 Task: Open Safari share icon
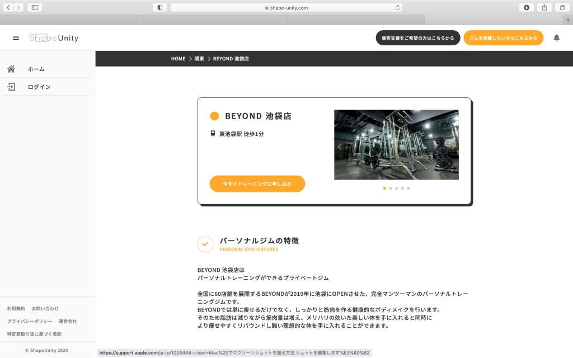point(544,7)
